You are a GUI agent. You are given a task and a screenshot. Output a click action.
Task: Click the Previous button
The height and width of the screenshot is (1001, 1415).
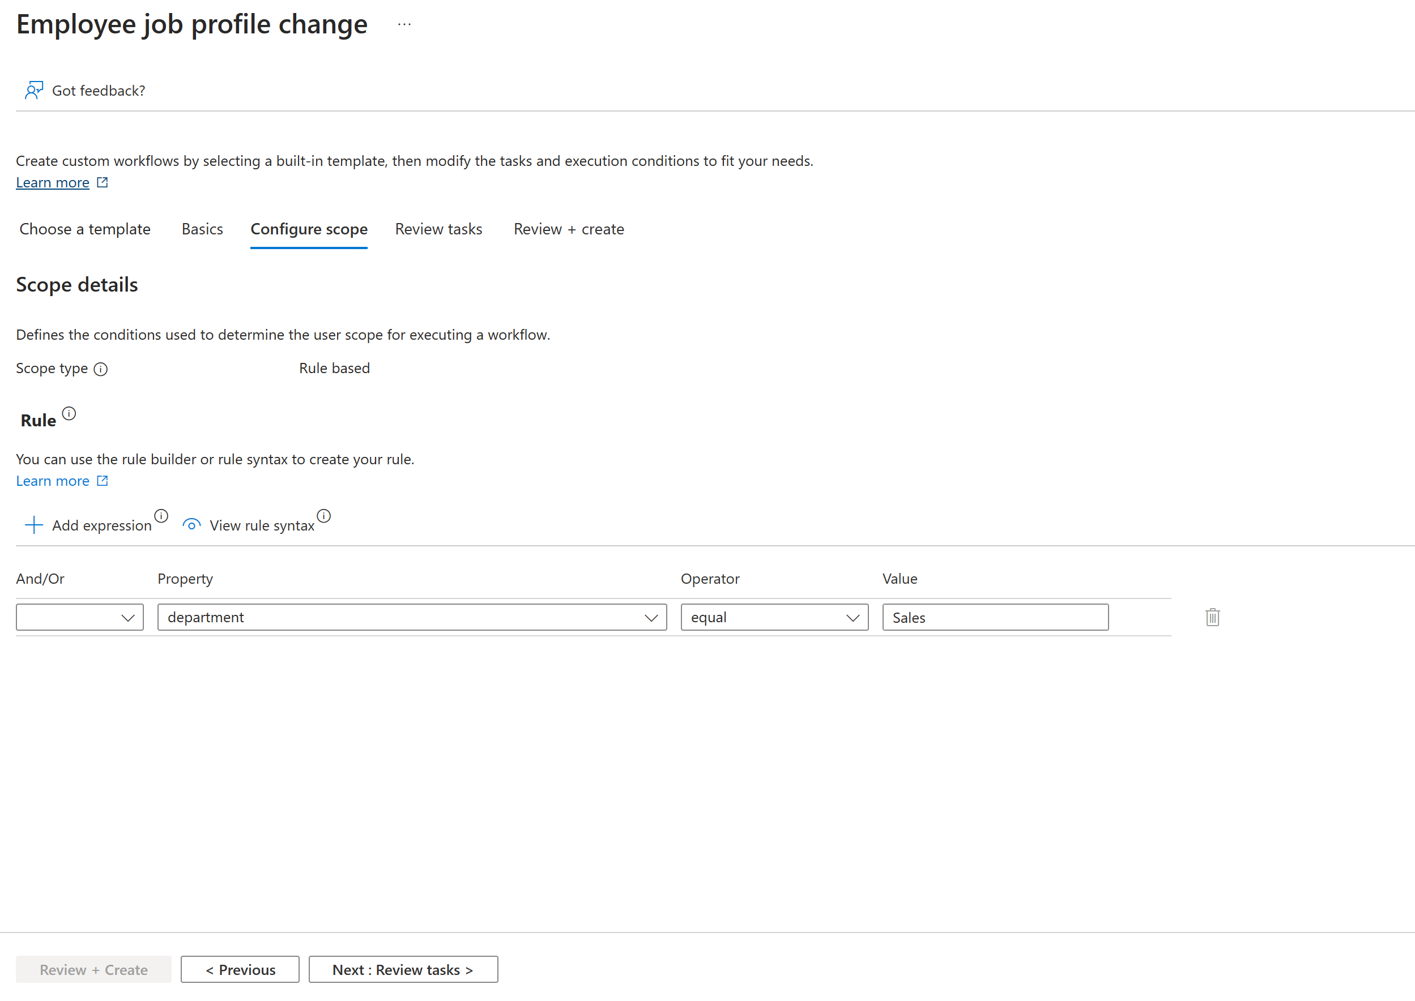tap(238, 970)
